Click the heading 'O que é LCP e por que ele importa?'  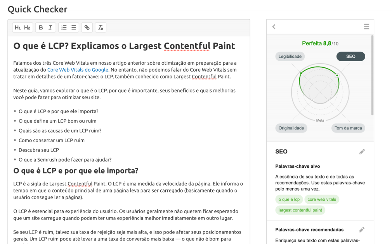pyautogui.click(x=76, y=171)
